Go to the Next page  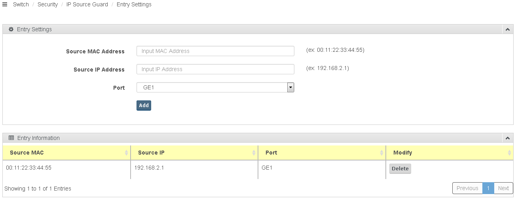point(503,188)
